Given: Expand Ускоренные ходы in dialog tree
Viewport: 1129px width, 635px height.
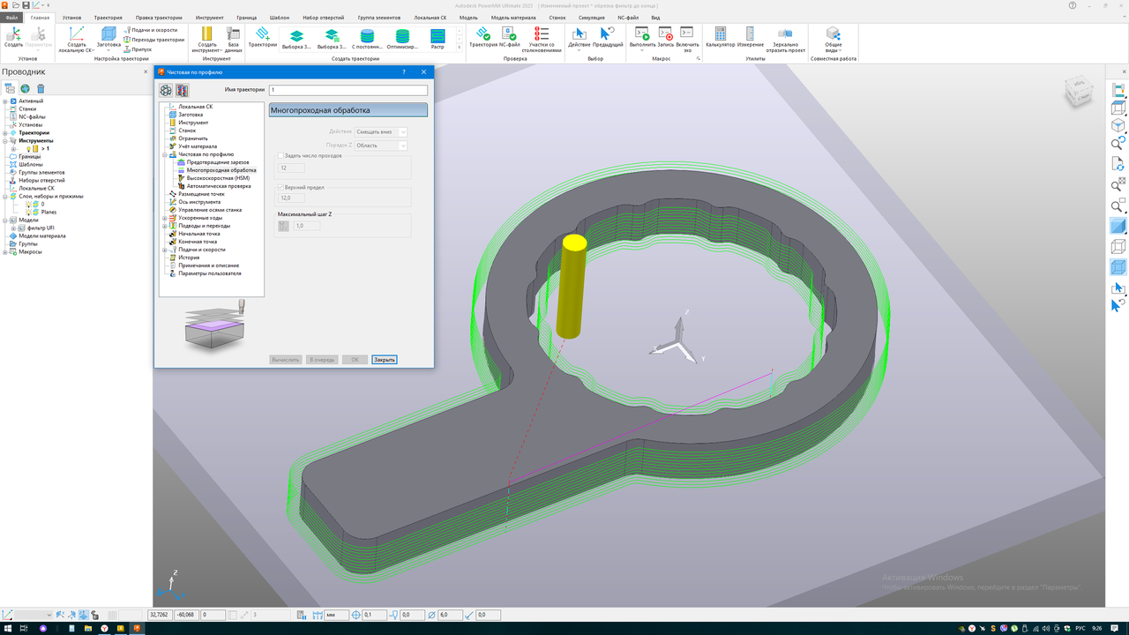Looking at the screenshot, I should [164, 218].
